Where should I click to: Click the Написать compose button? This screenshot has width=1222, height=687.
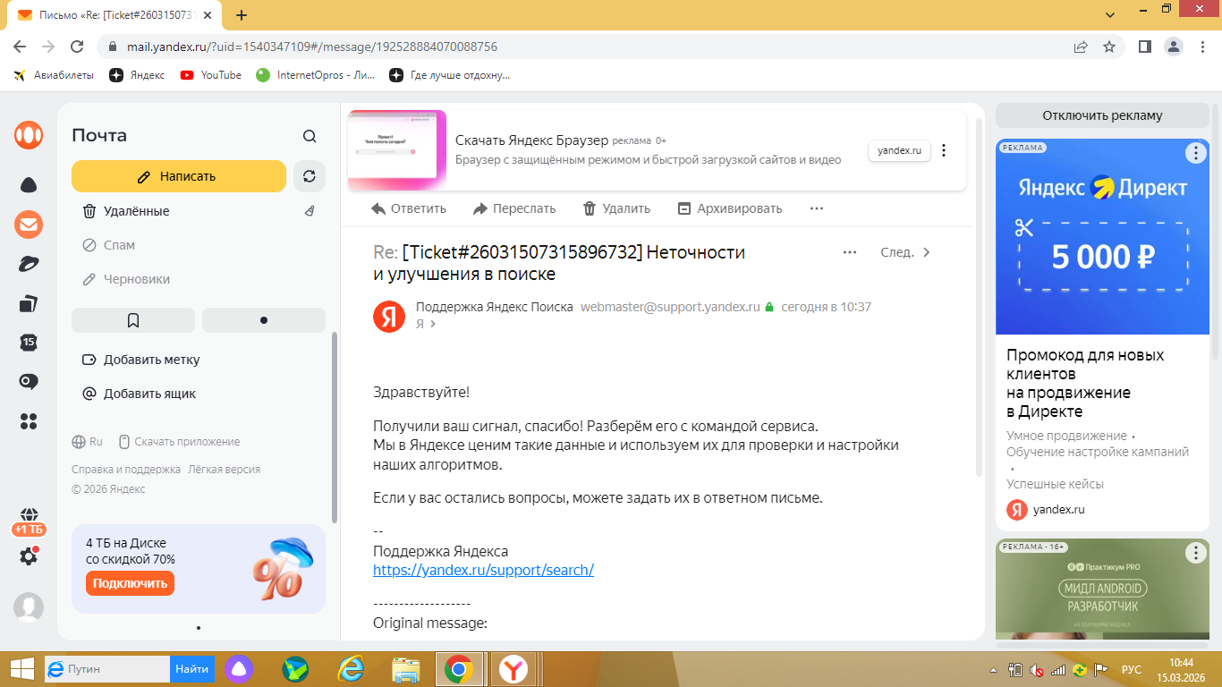[x=179, y=176]
